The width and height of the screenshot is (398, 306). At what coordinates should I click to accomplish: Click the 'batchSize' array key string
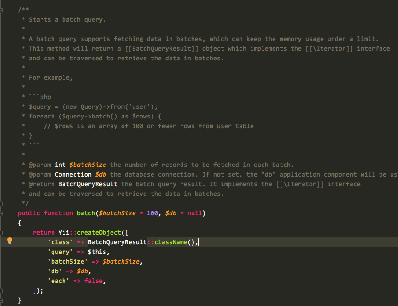(68, 262)
